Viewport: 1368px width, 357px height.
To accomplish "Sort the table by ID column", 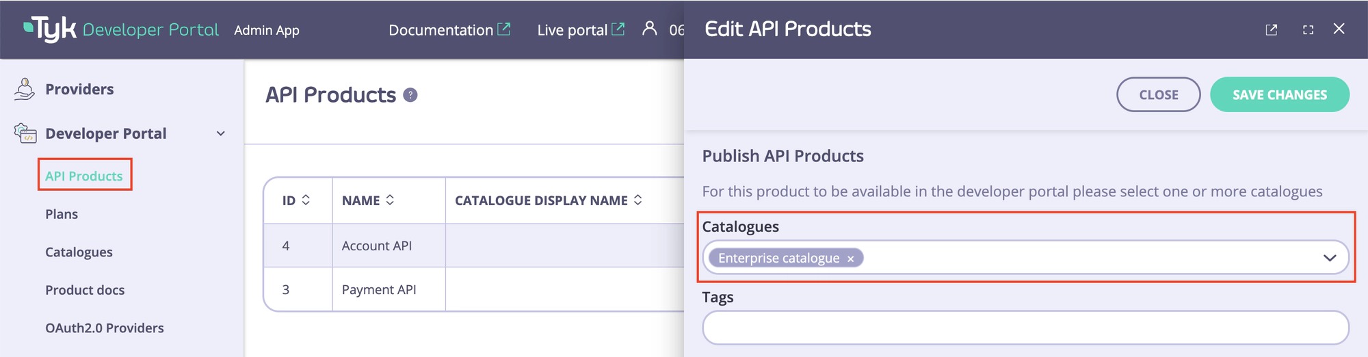I will [x=306, y=200].
